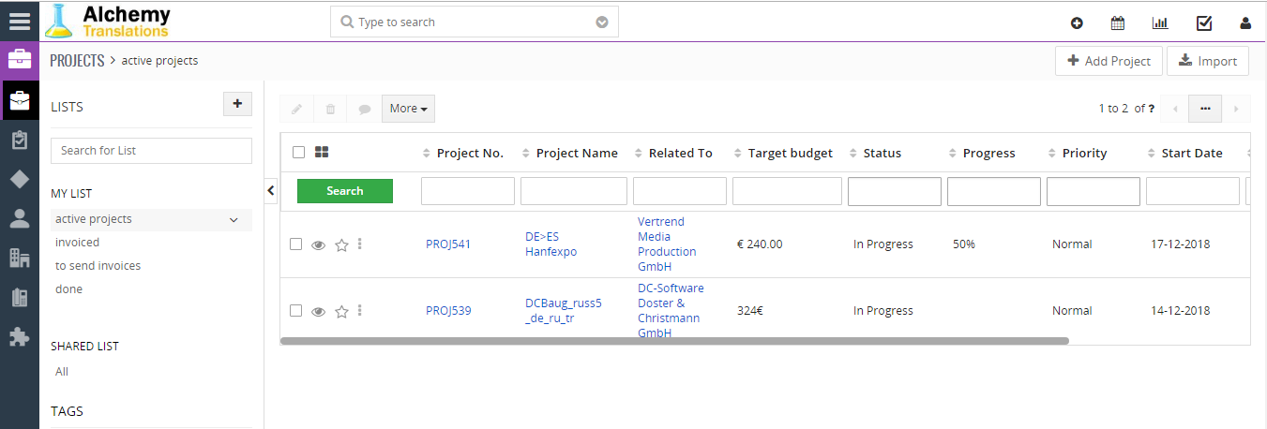Star the PROJ541 project as favorite

coord(341,245)
